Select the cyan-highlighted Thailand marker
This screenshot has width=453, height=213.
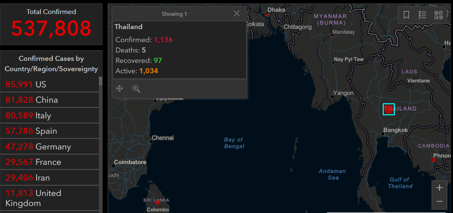click(389, 109)
